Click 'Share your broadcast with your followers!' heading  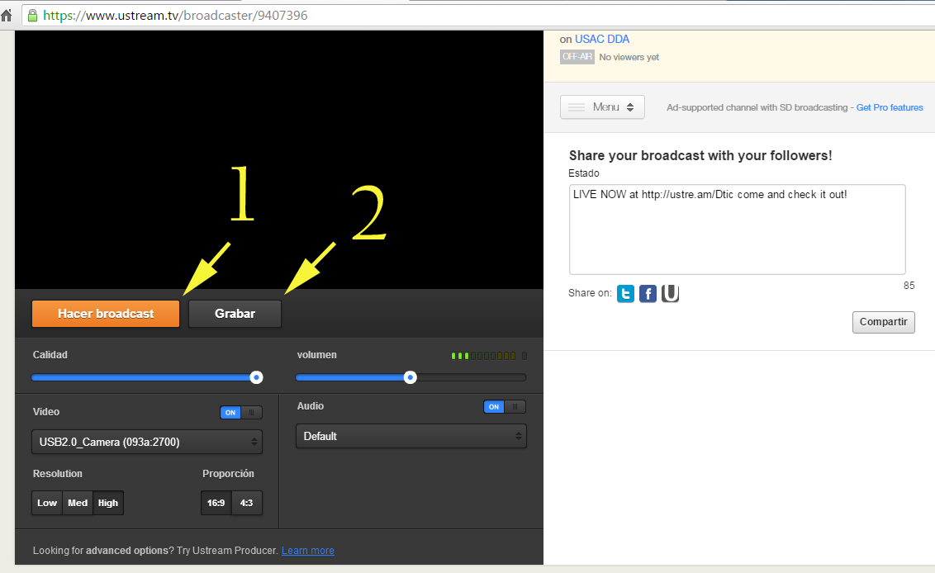pos(700,155)
